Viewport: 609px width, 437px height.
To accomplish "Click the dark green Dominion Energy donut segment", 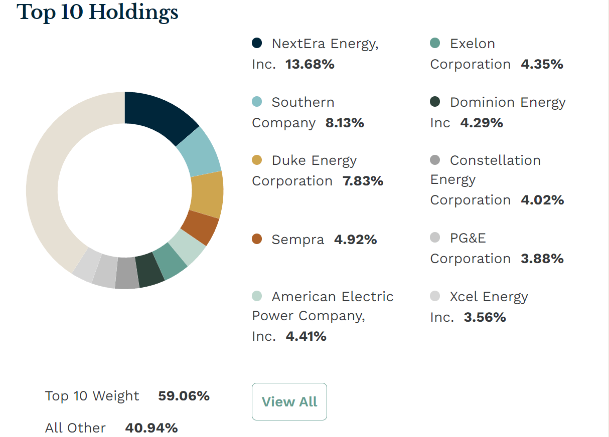I will (x=150, y=270).
